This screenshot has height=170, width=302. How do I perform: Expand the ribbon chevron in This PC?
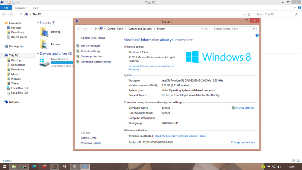tap(294, 8)
